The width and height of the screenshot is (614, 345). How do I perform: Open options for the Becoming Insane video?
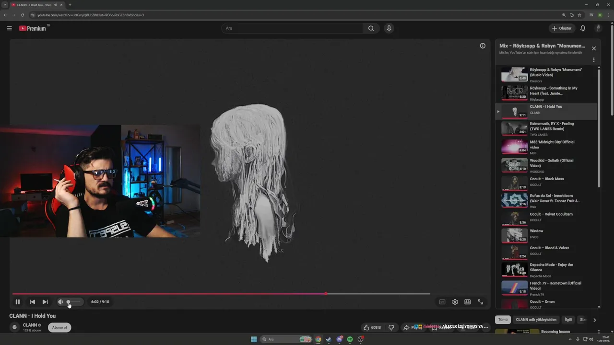pyautogui.click(x=599, y=332)
